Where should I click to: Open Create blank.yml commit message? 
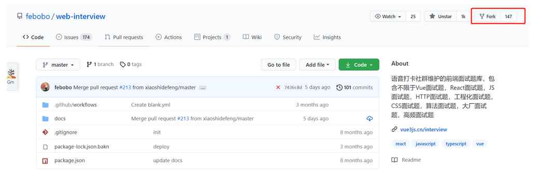click(x=150, y=105)
